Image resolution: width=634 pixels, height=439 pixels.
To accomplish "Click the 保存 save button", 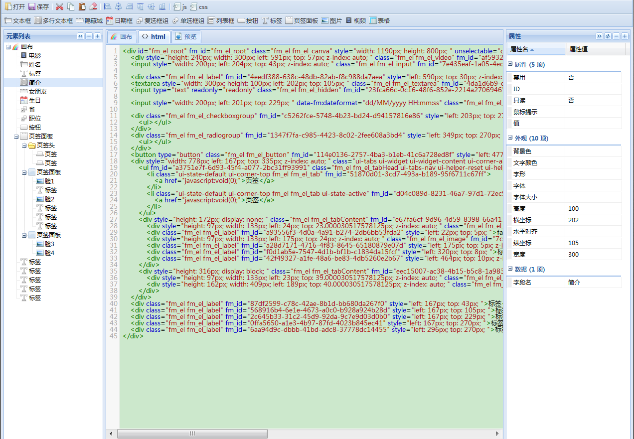I will tap(39, 6).
